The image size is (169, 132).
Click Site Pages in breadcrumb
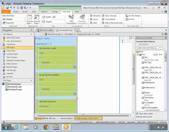coord(69,34)
